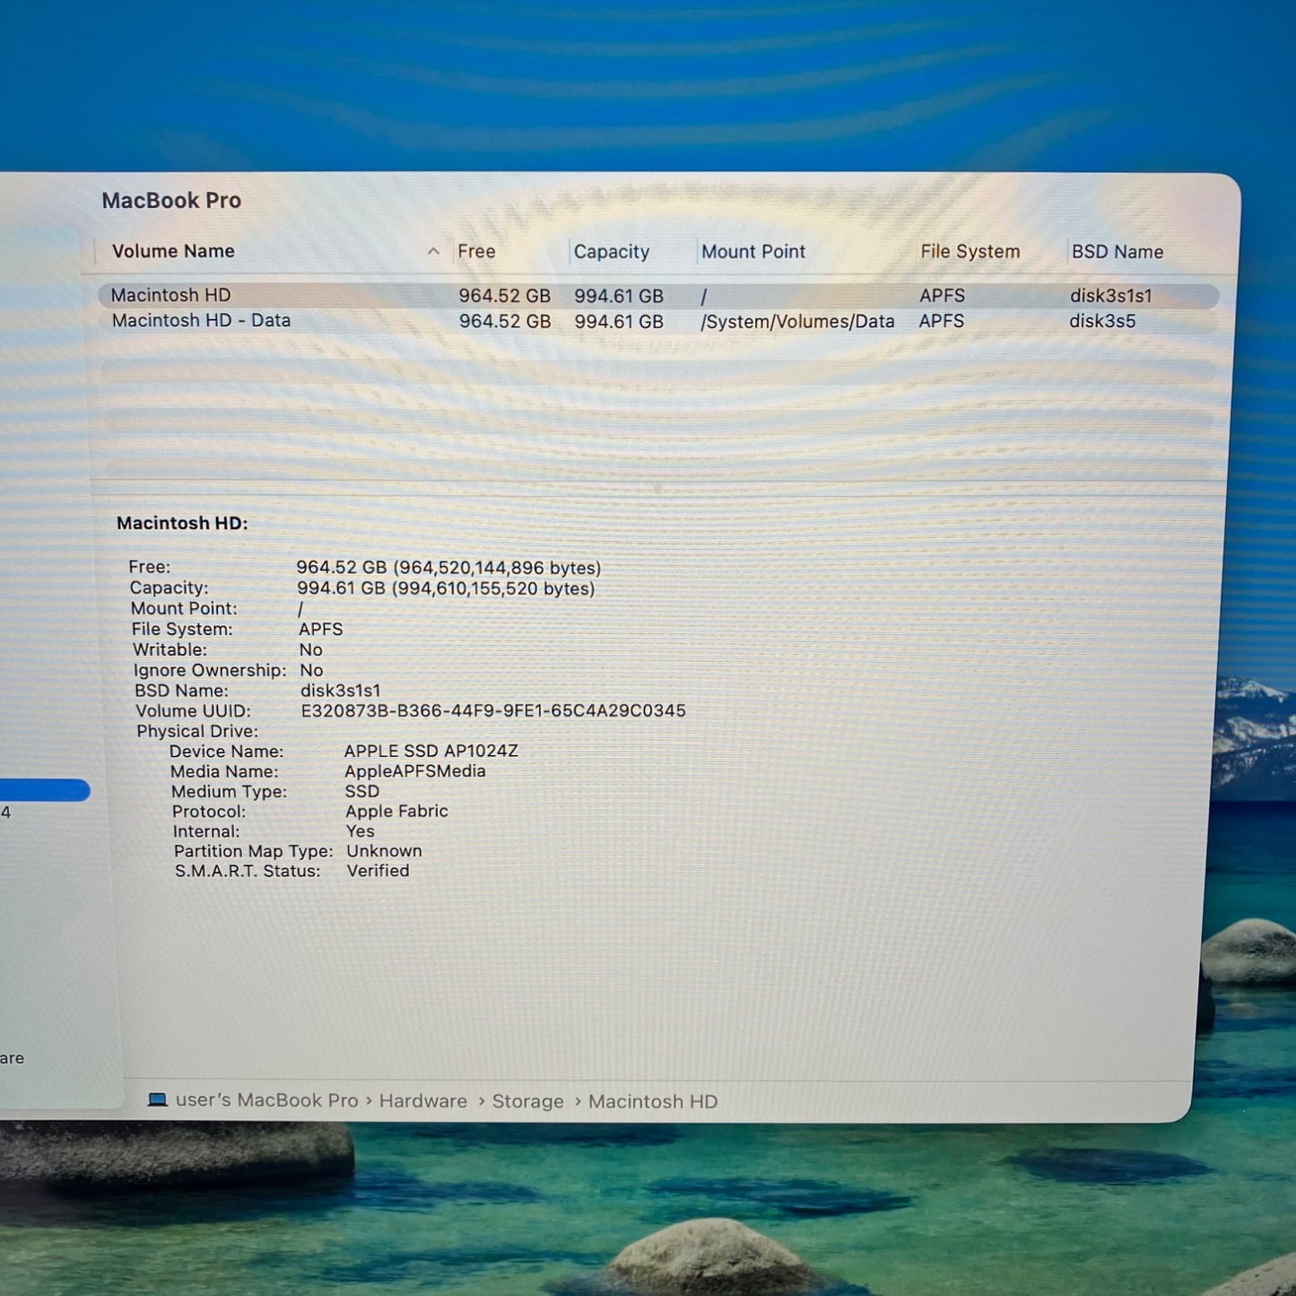The width and height of the screenshot is (1296, 1296).
Task: Click the laptop icon in the path bar
Action: pyautogui.click(x=158, y=1100)
